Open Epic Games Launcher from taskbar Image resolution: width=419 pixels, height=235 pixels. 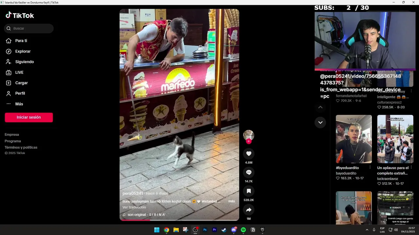point(263,230)
